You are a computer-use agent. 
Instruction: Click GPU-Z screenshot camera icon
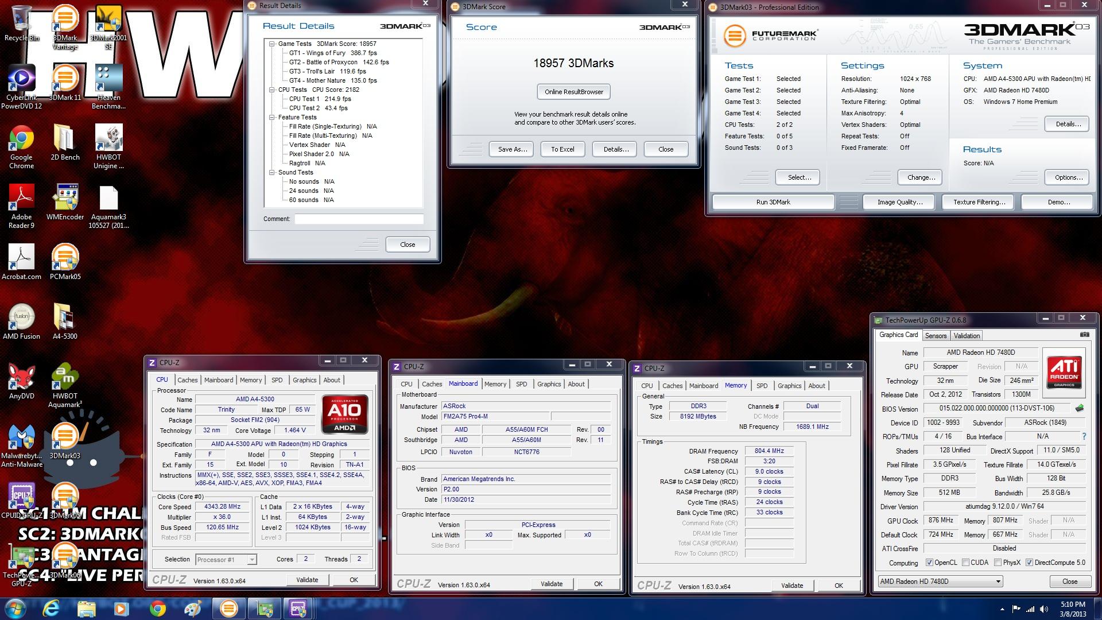pos(1084,335)
